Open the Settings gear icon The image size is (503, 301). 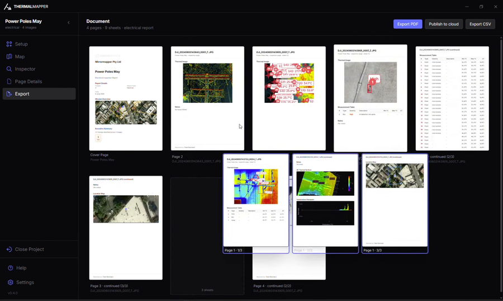(10, 283)
